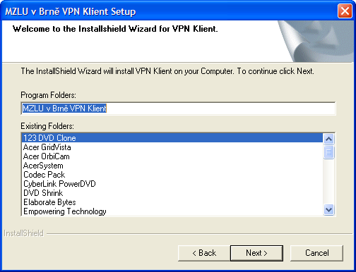Click the scroll up arrow in the Existing Folders list
Viewport: 356px width, 272px height.
(328, 139)
